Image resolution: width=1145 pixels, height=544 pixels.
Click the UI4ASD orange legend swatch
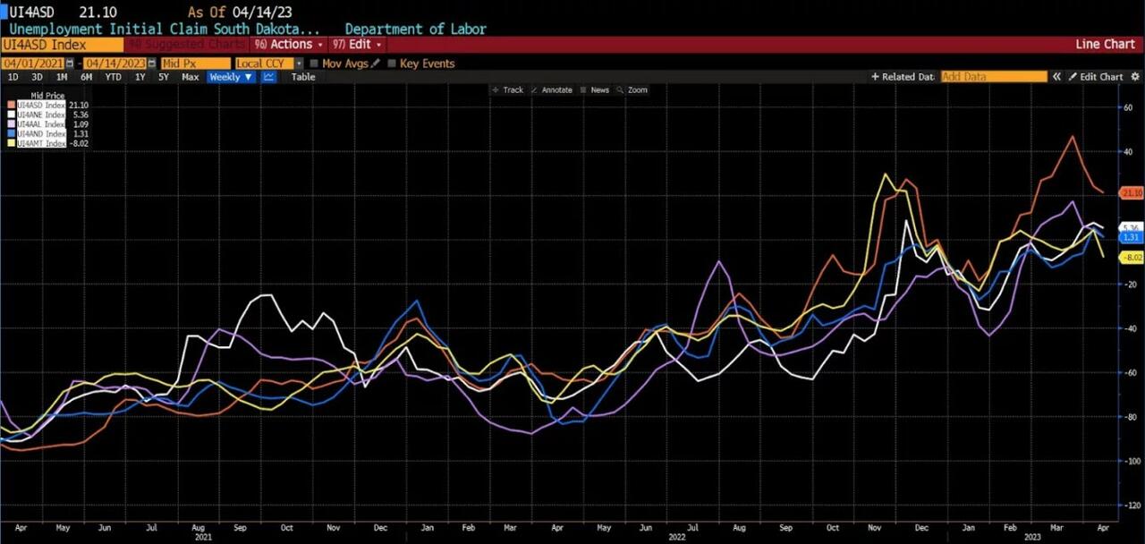click(x=12, y=105)
